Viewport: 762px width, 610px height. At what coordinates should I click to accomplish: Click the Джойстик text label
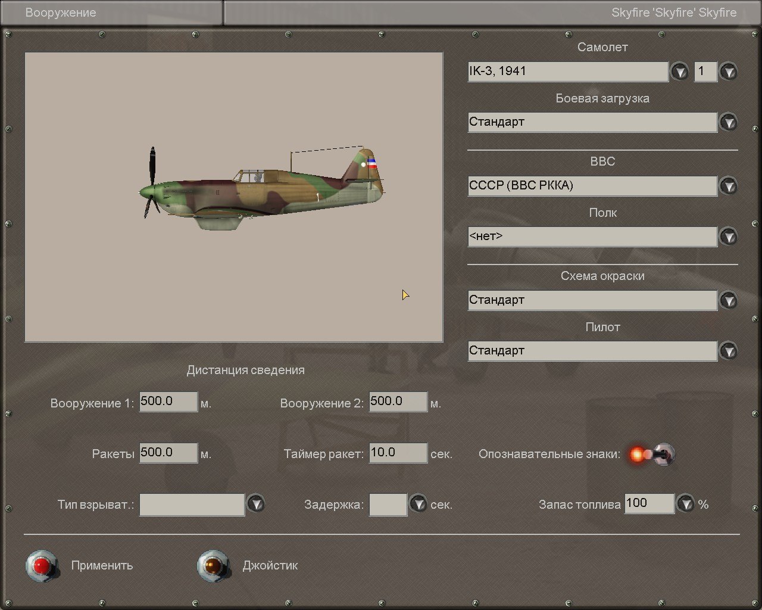tap(270, 565)
